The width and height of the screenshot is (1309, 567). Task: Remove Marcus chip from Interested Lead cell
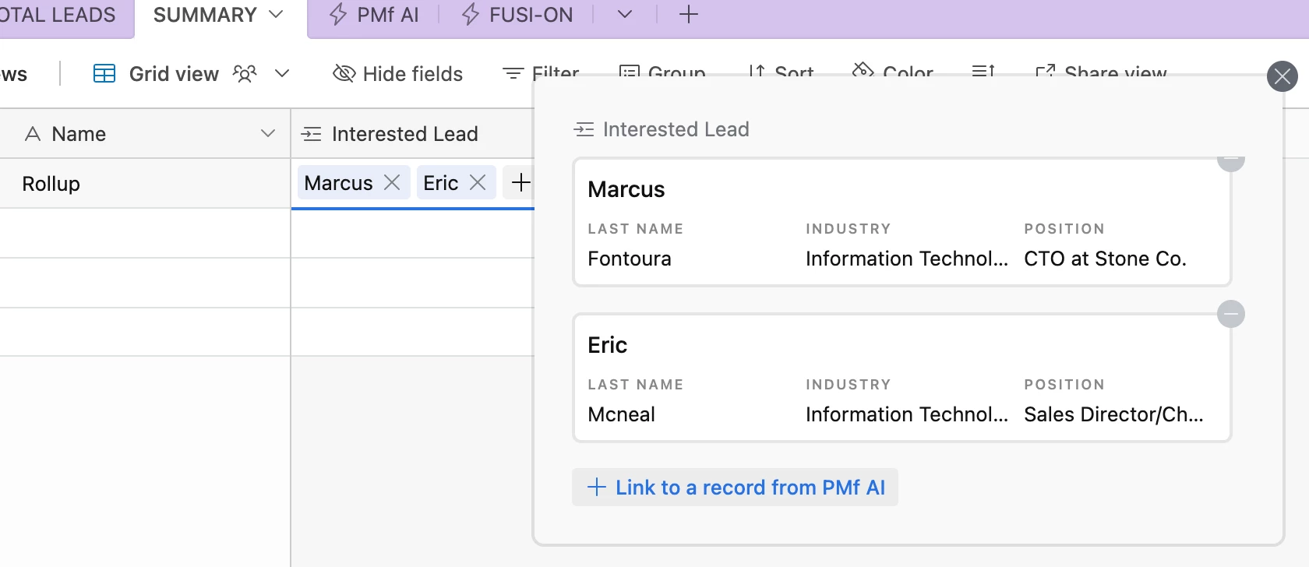point(392,183)
